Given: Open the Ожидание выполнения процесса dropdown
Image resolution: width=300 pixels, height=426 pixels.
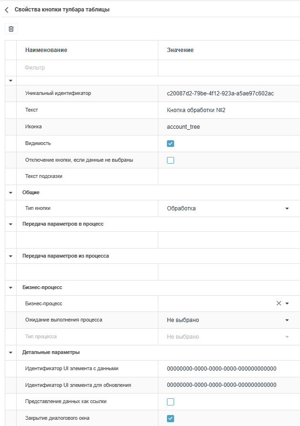Looking at the screenshot, I should click(x=287, y=320).
